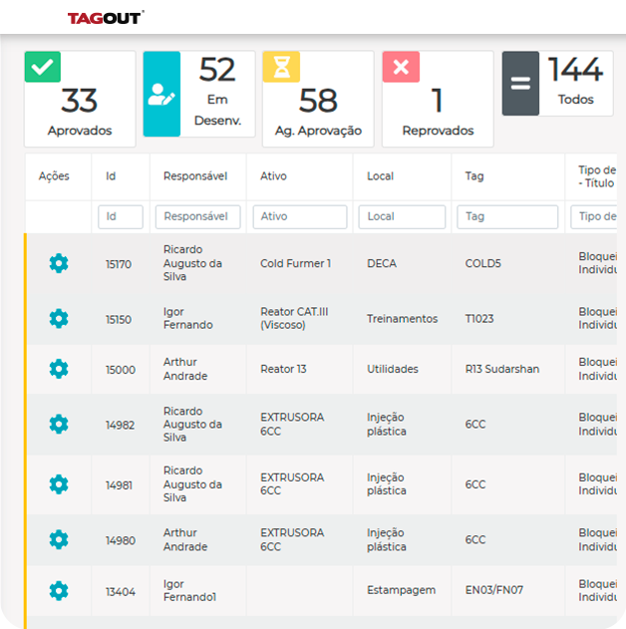This screenshot has height=629, width=626.
Task: Open gear actions for record 13404
Action: [x=59, y=590]
